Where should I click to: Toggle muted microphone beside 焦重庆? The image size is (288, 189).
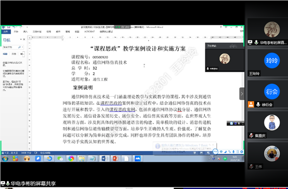click(x=251, y=136)
